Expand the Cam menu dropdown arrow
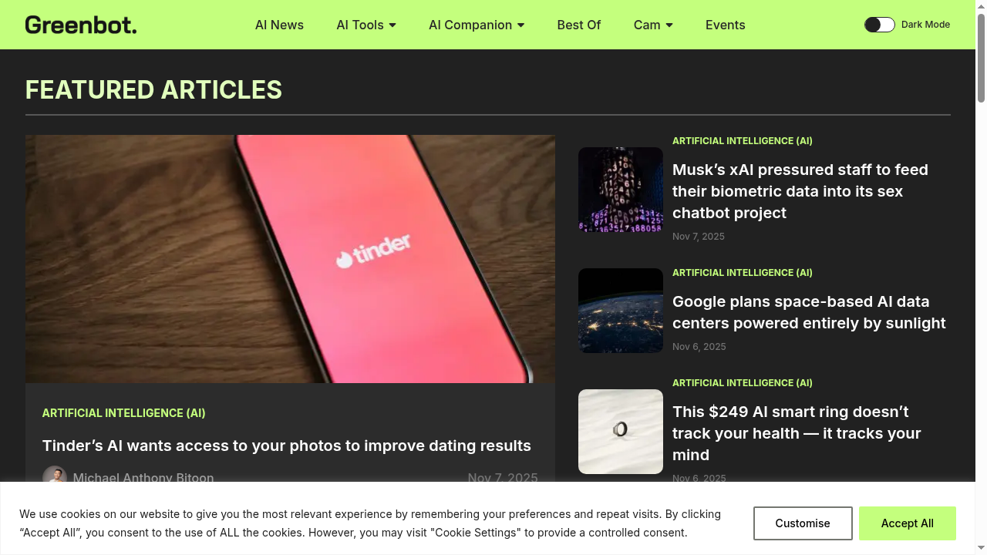 (x=669, y=25)
